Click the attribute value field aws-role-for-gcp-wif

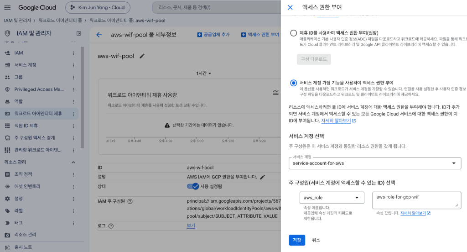416,200
